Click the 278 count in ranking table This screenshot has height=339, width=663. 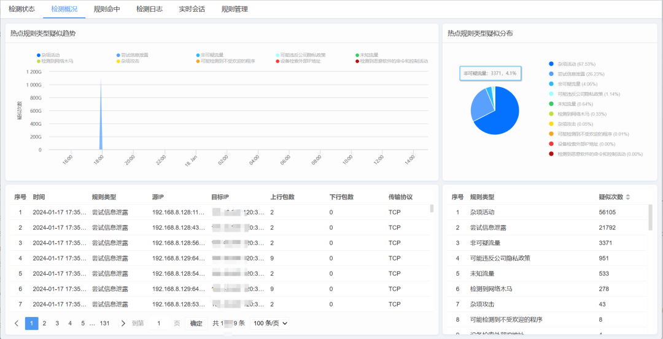click(x=604, y=289)
